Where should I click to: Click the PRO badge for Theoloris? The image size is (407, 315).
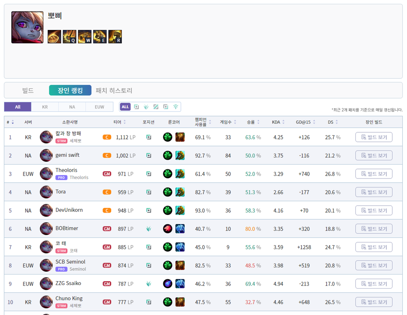62,178
